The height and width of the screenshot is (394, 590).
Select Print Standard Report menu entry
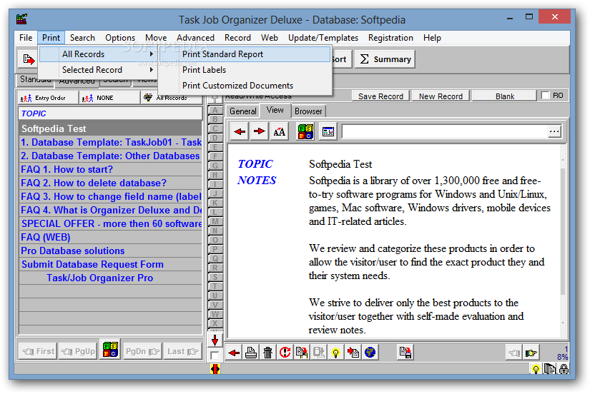(245, 54)
